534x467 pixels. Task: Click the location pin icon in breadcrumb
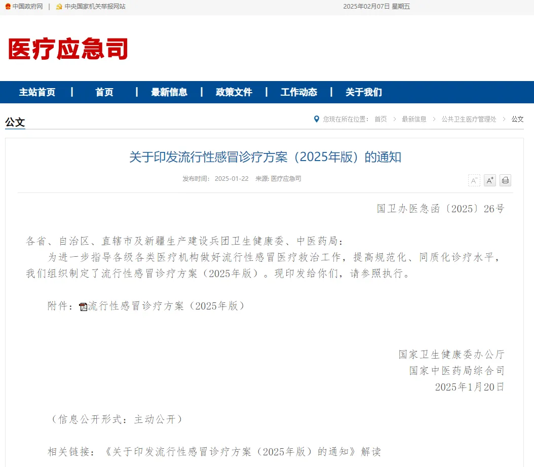[317, 119]
